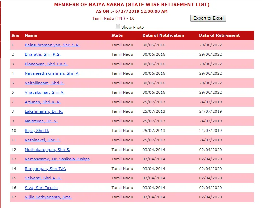Click serial number 17 in the table

14,197
